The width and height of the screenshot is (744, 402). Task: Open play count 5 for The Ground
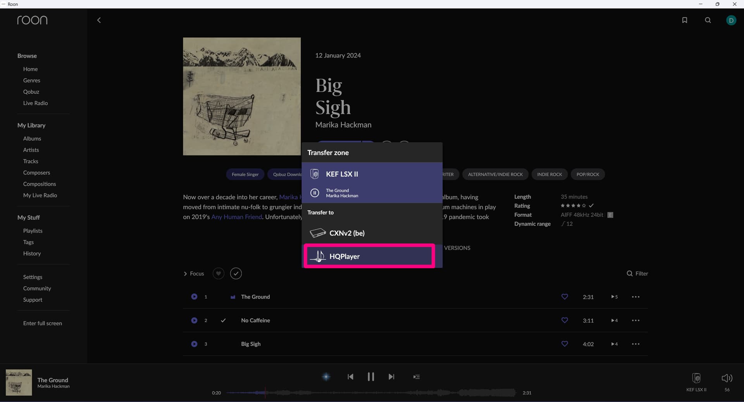pos(614,297)
